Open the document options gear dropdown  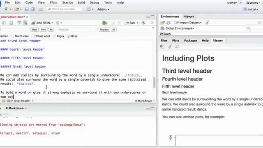(59, 23)
